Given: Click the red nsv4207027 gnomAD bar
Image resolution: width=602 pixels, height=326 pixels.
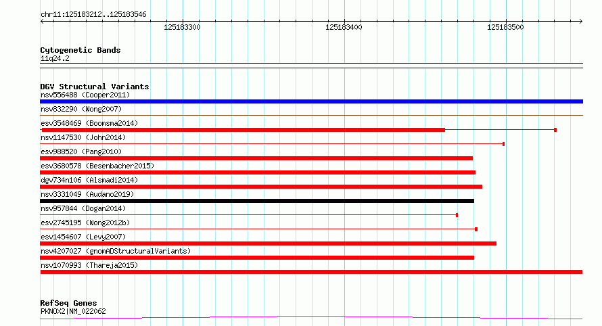Looking at the screenshot, I should [257, 258].
